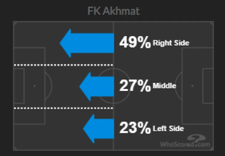Click the left penalty arc
This screenshot has width=225, height=156.
(49, 86)
